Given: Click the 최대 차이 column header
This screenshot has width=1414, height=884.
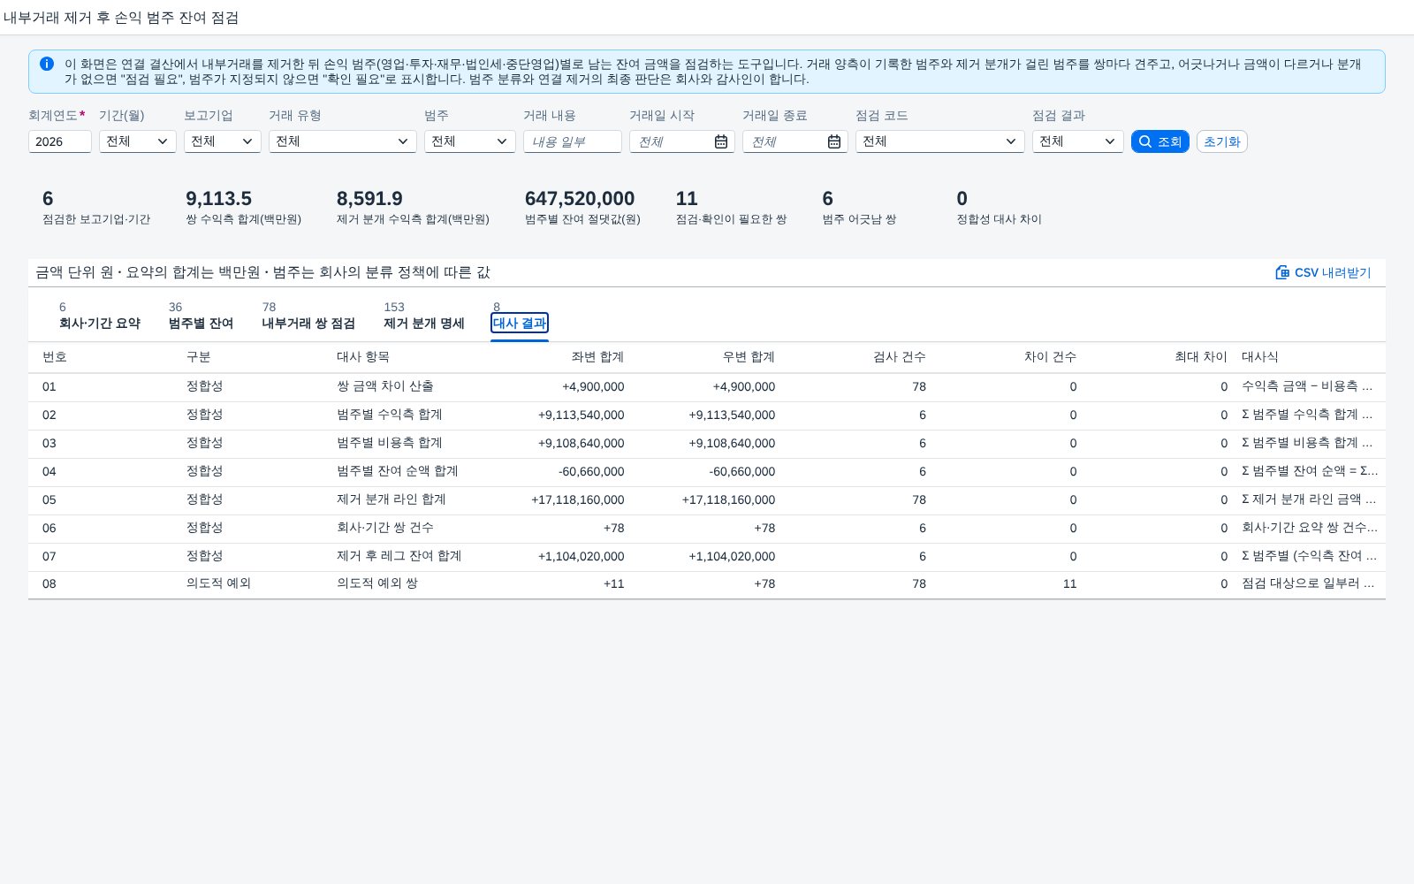Looking at the screenshot, I should click(1201, 357).
